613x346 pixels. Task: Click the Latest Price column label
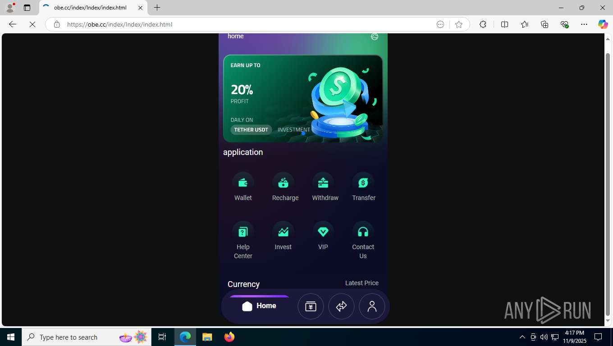[x=362, y=283]
